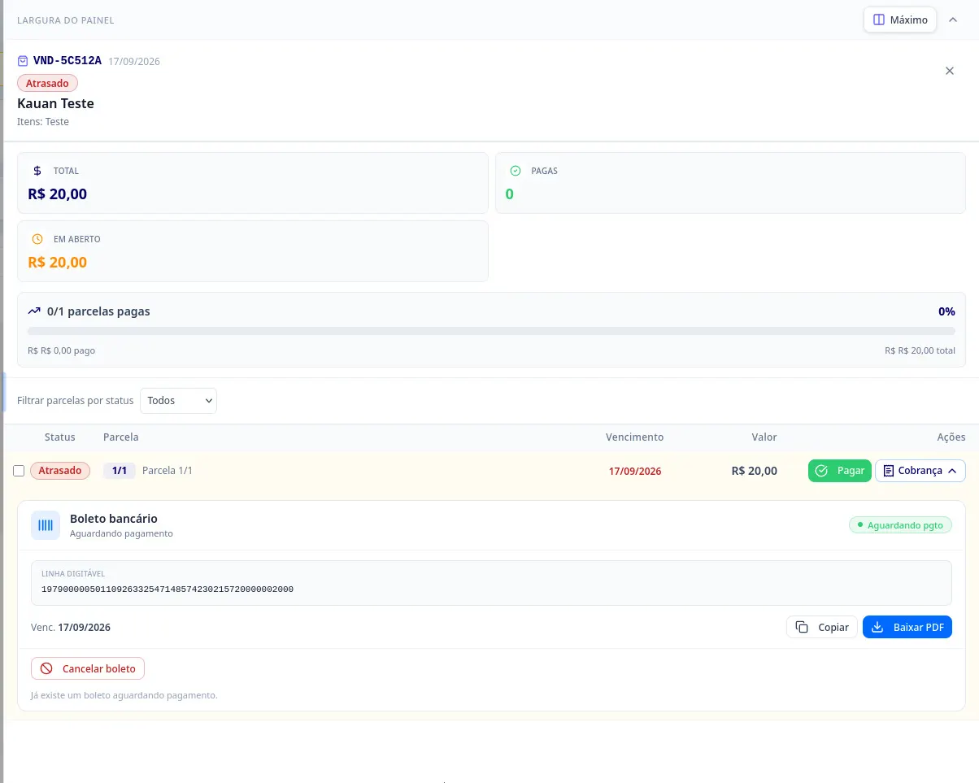
Task: Close the sale detail panel
Action: pos(950,71)
